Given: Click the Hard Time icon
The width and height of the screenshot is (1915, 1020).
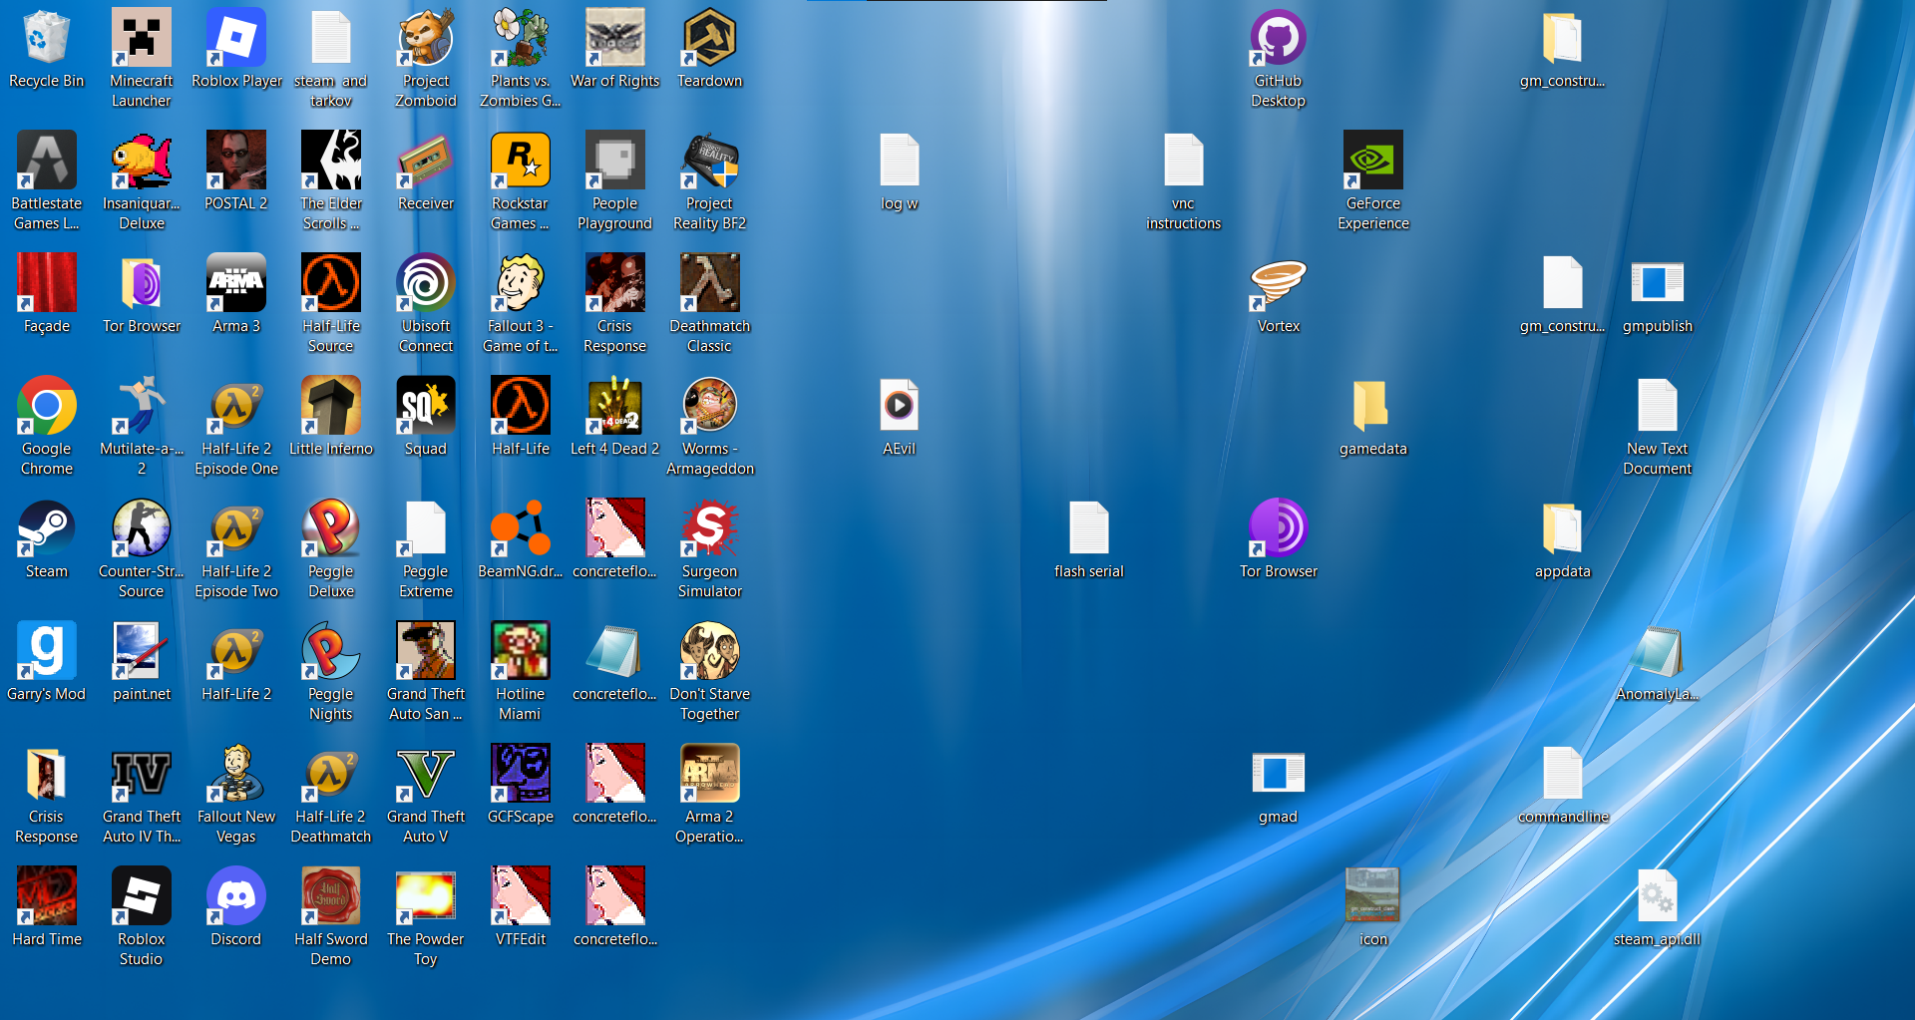Looking at the screenshot, I should point(46,895).
